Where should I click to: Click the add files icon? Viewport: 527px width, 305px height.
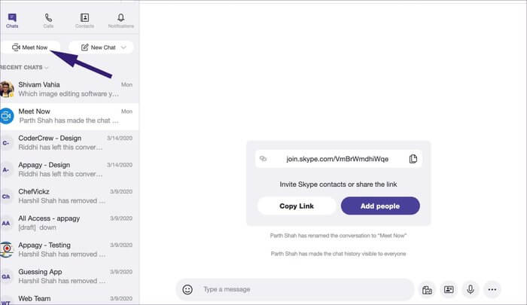427,289
